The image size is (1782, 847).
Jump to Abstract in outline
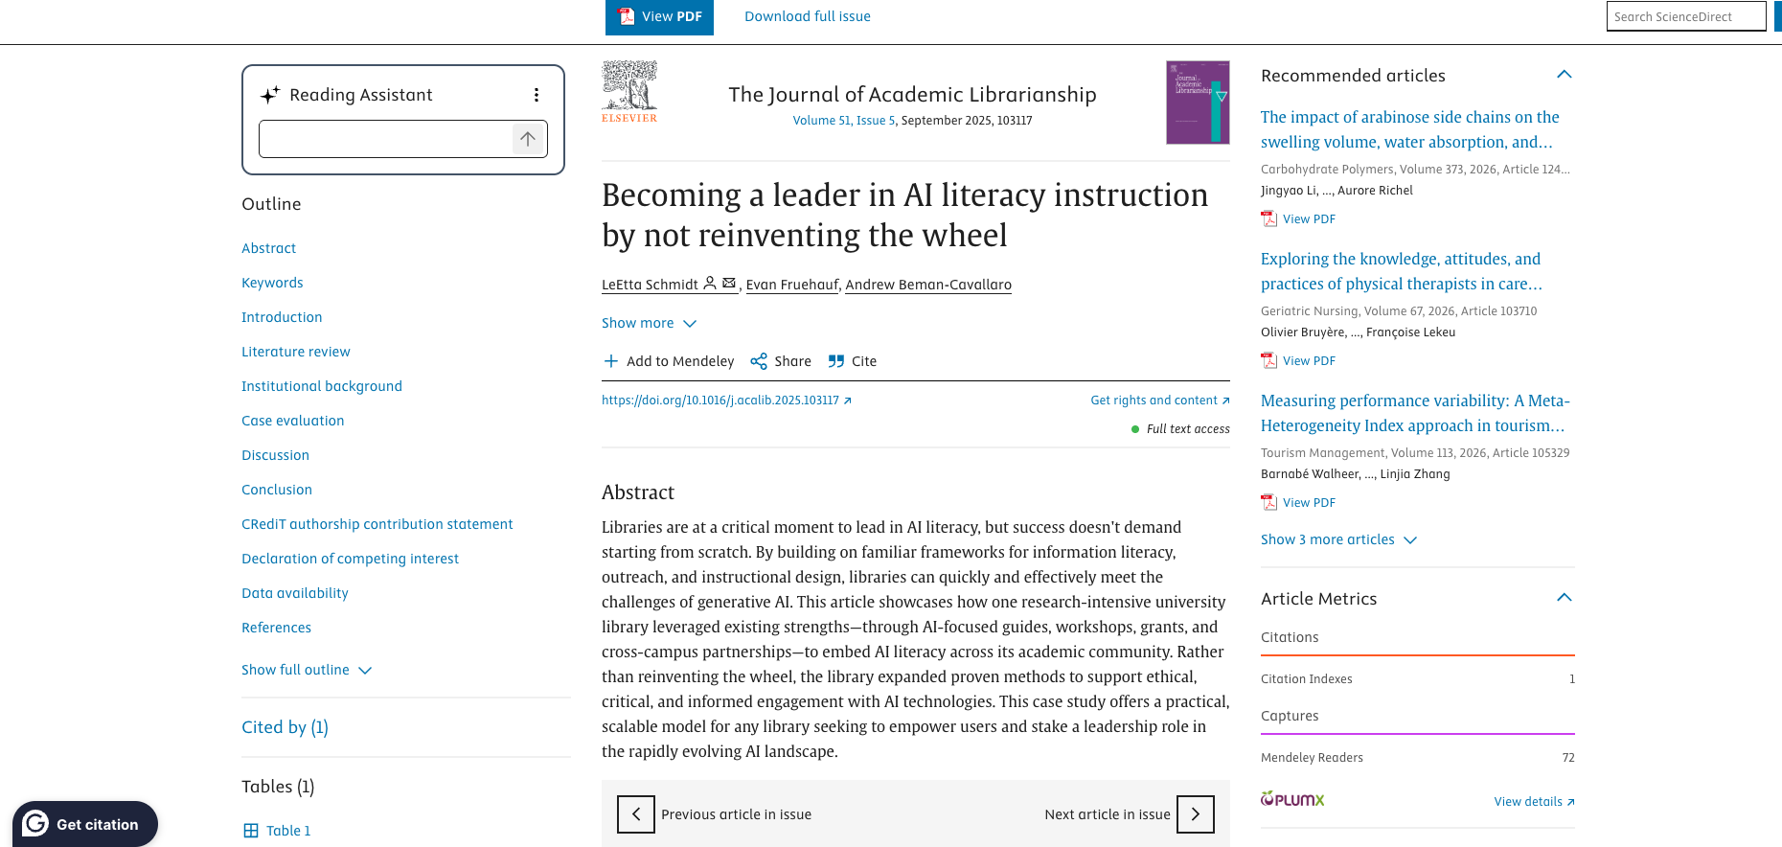coord(268,248)
